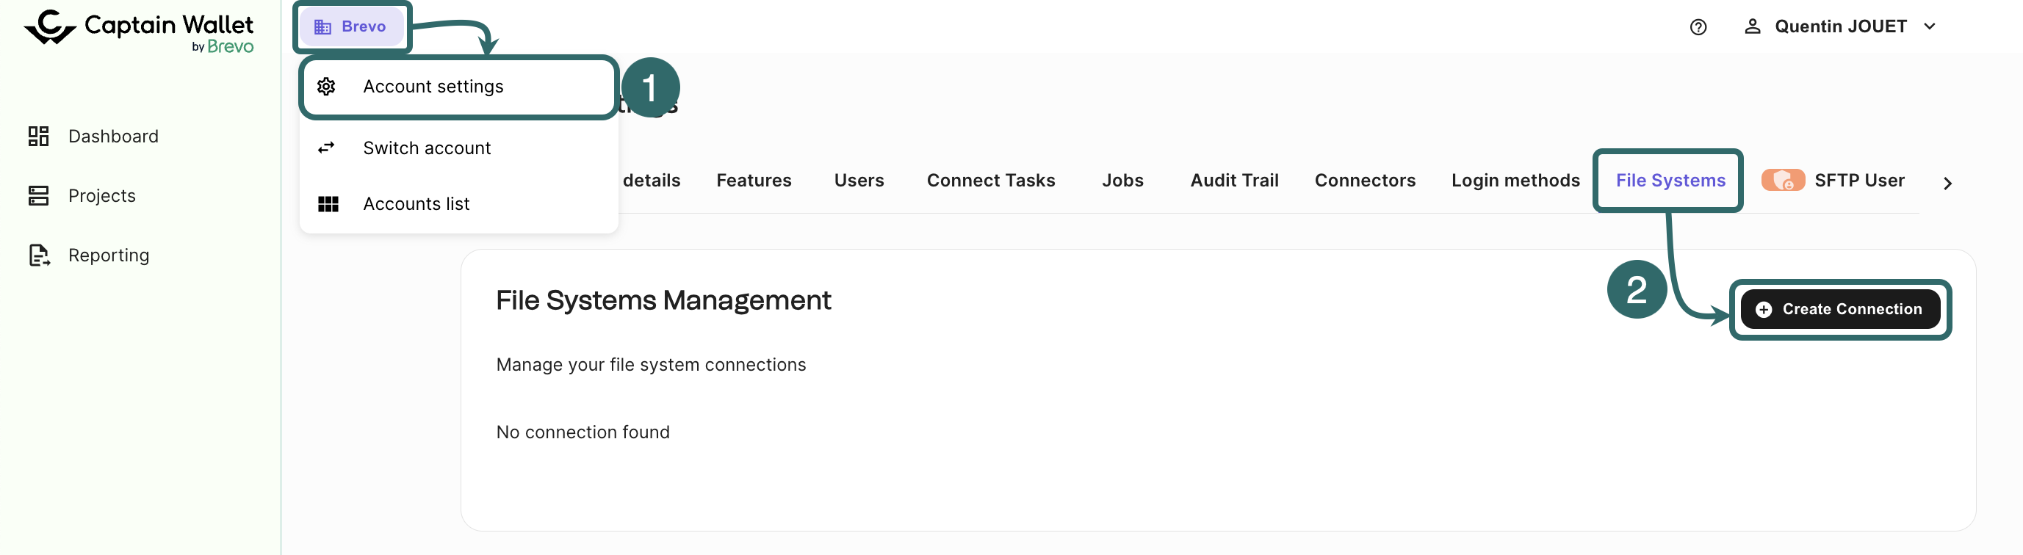Choose Accounts list from the menu

tap(416, 204)
